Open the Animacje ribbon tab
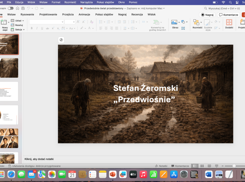The image size is (245, 182). tap(84, 14)
